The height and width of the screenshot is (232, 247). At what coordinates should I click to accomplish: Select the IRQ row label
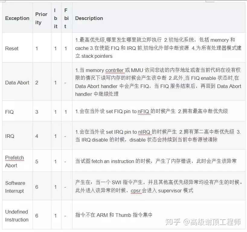tap(9, 136)
